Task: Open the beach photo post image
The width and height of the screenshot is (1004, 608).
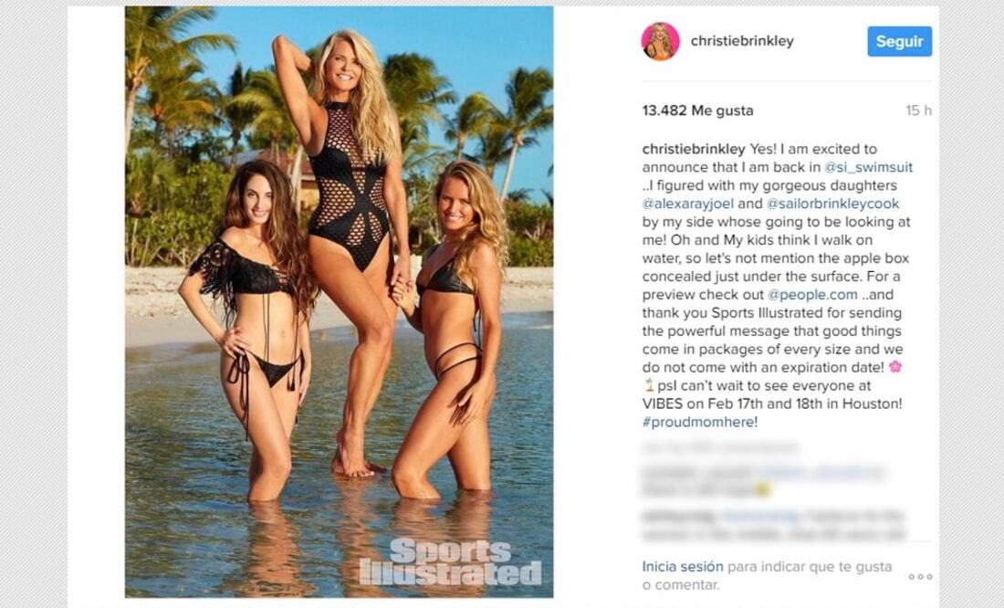Action: 340,302
